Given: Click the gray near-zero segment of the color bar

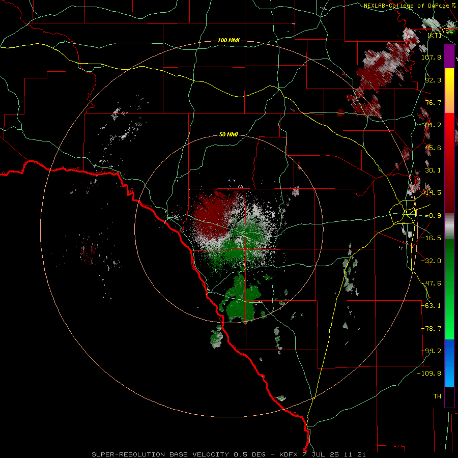Looking at the screenshot, I should [449, 226].
